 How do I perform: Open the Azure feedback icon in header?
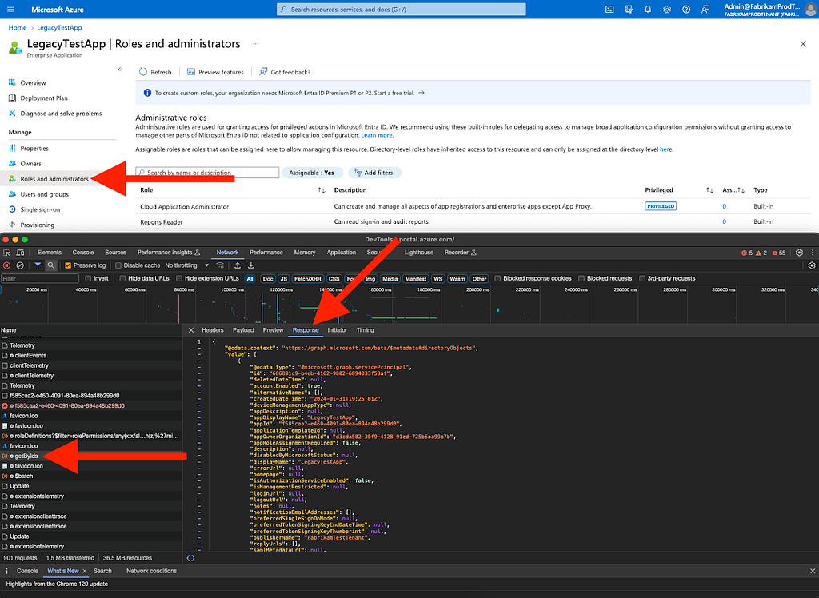[x=705, y=10]
